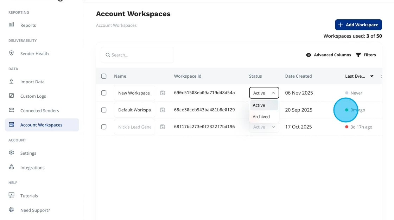Collapse the Status dropdown for New Workspace
394x220 pixels.
click(264, 92)
